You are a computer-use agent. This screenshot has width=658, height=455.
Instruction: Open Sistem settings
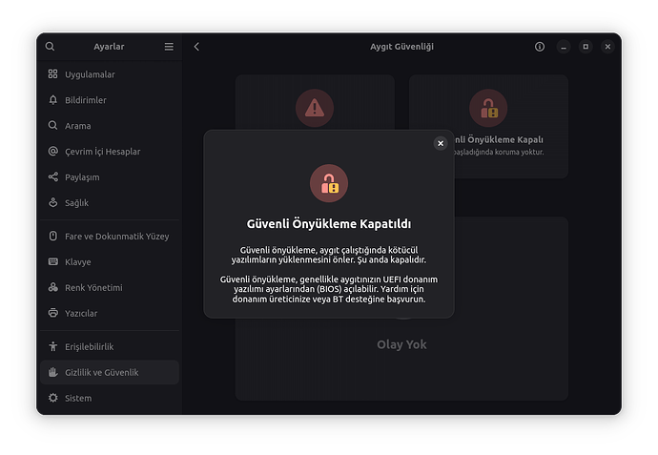point(78,399)
